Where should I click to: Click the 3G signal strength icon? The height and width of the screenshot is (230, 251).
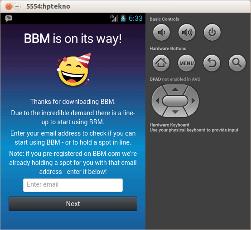tap(114, 18)
